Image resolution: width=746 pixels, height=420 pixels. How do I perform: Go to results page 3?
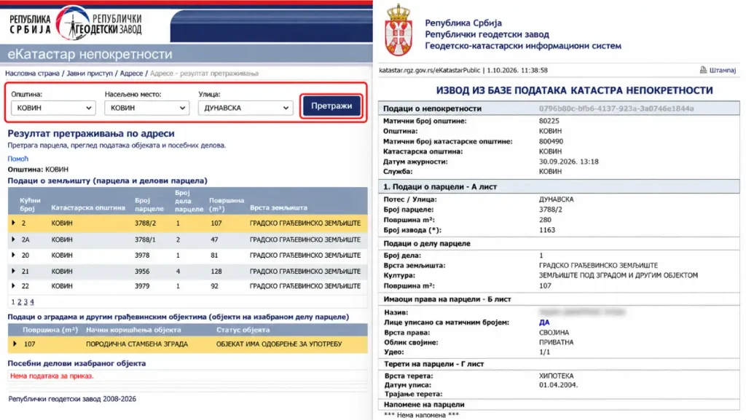[25, 301]
